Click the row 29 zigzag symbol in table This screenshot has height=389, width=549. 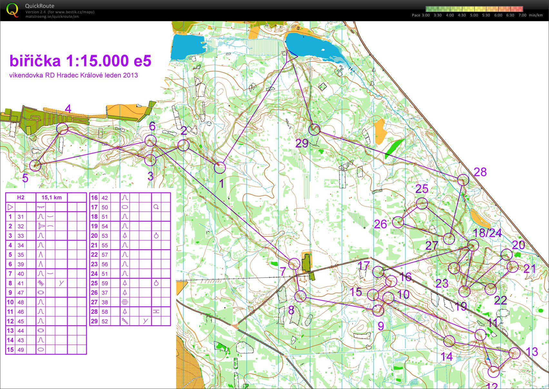click(x=125, y=321)
